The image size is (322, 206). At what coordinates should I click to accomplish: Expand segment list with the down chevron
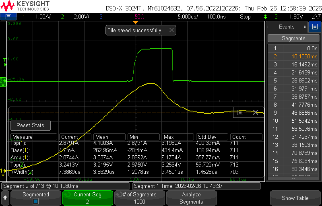[x=293, y=179]
